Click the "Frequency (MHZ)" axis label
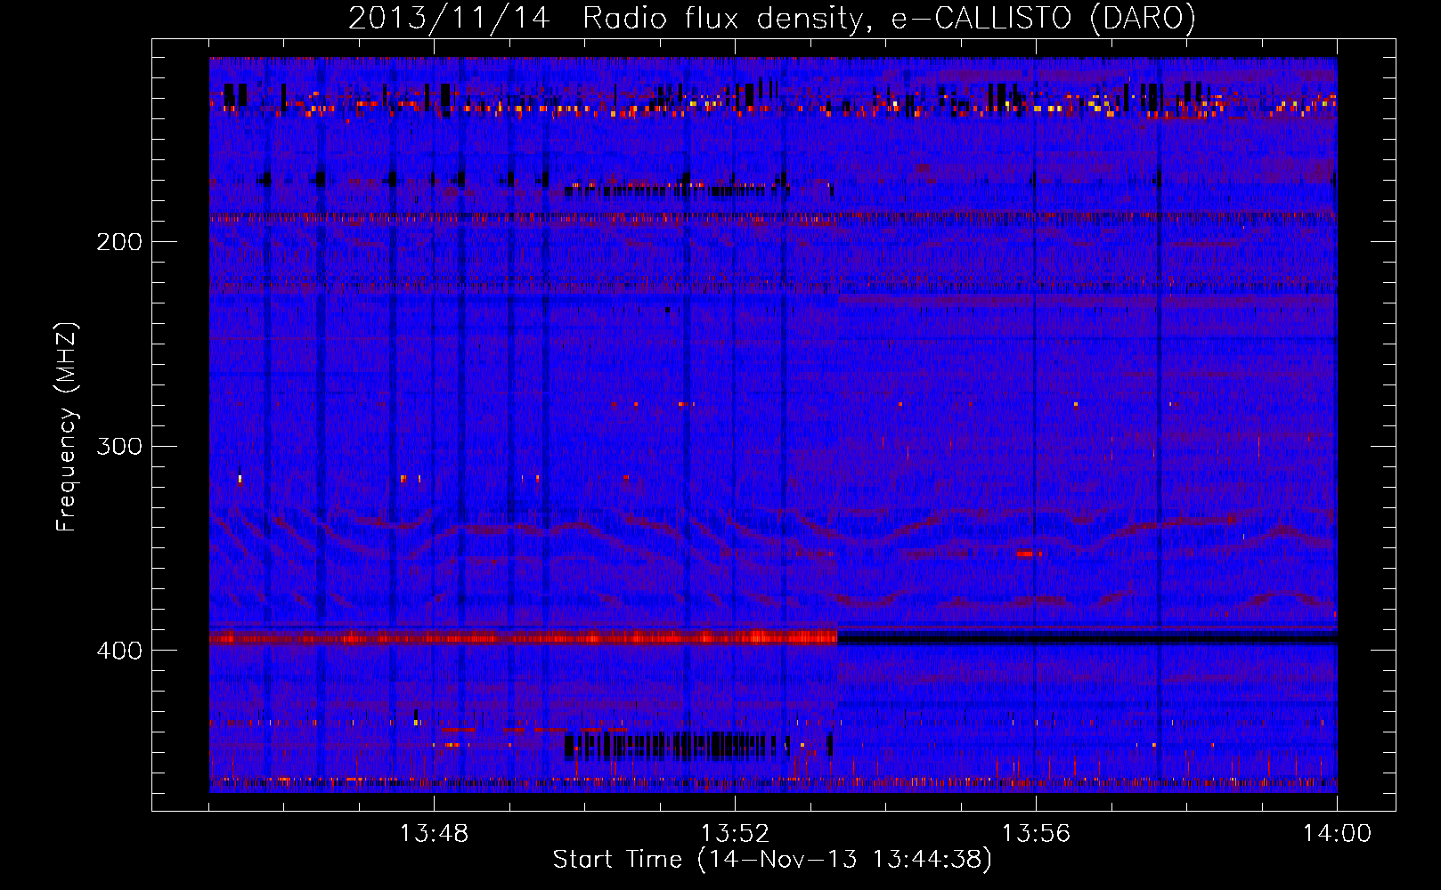Viewport: 1441px width, 890px height. click(67, 427)
